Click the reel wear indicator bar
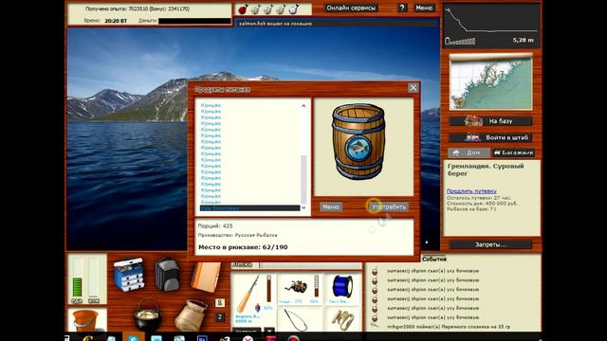The width and height of the screenshot is (607, 341). pyautogui.click(x=316, y=286)
